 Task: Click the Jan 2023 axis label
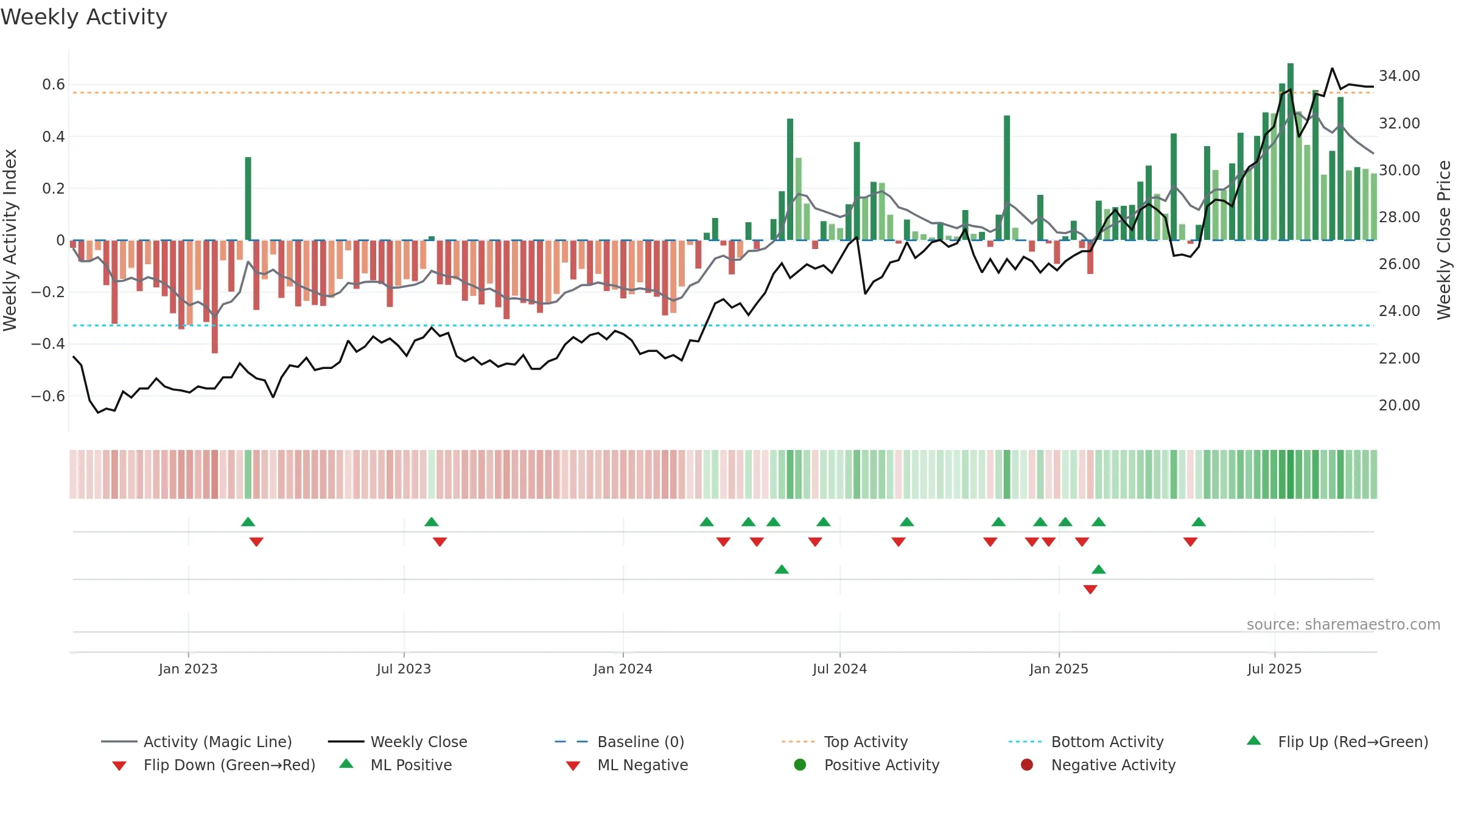[188, 669]
